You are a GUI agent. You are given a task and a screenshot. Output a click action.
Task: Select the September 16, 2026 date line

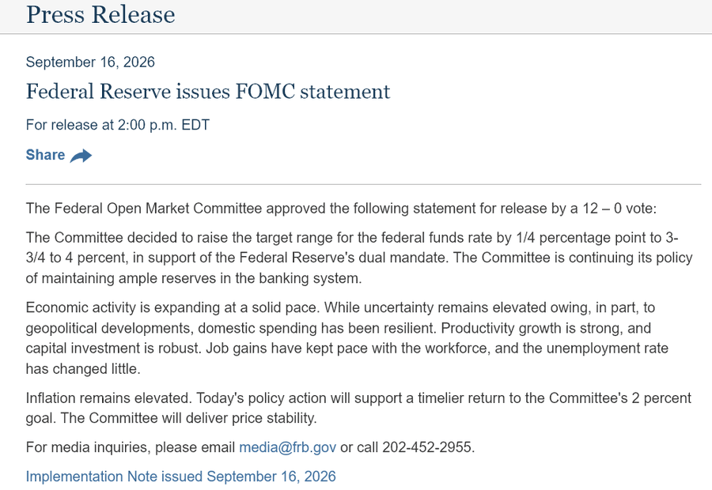coord(90,62)
